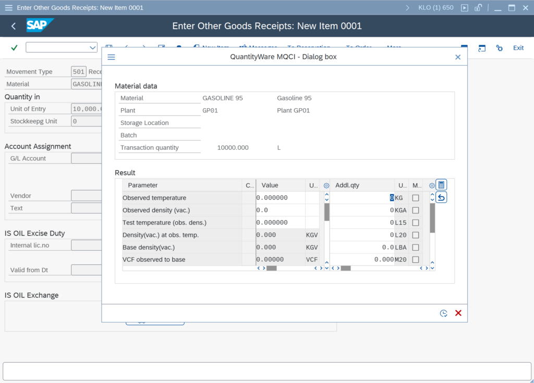Viewport: 534px width, 383px height.
Task: Click the Stockkeepg Unit field
Action: (x=86, y=121)
